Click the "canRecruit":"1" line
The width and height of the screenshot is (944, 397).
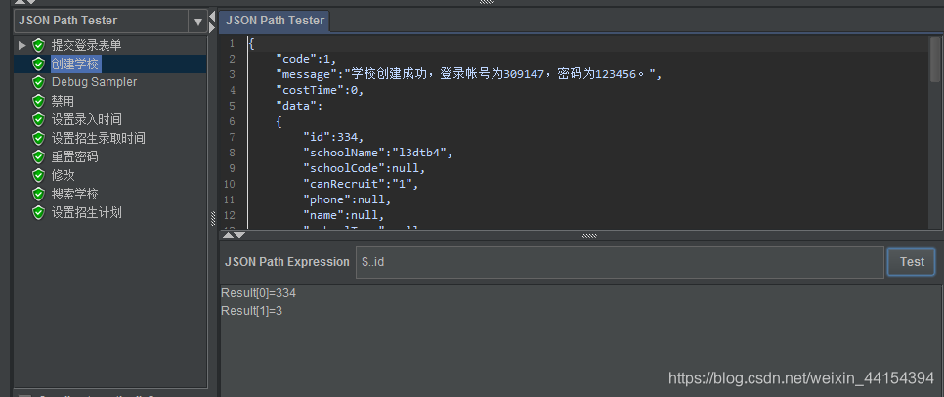coord(361,185)
